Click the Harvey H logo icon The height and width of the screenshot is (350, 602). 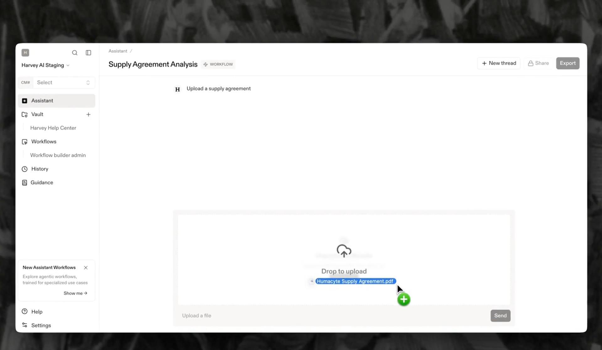25,53
